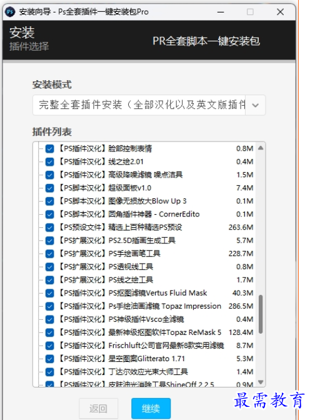Click the plugin list scrollbar thumb
Image resolution: width=310 pixels, height=420 pixels.
point(261,314)
